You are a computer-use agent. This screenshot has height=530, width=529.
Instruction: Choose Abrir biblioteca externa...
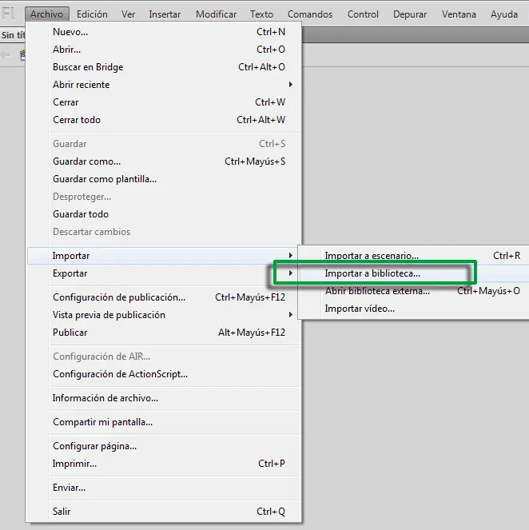(x=414, y=291)
